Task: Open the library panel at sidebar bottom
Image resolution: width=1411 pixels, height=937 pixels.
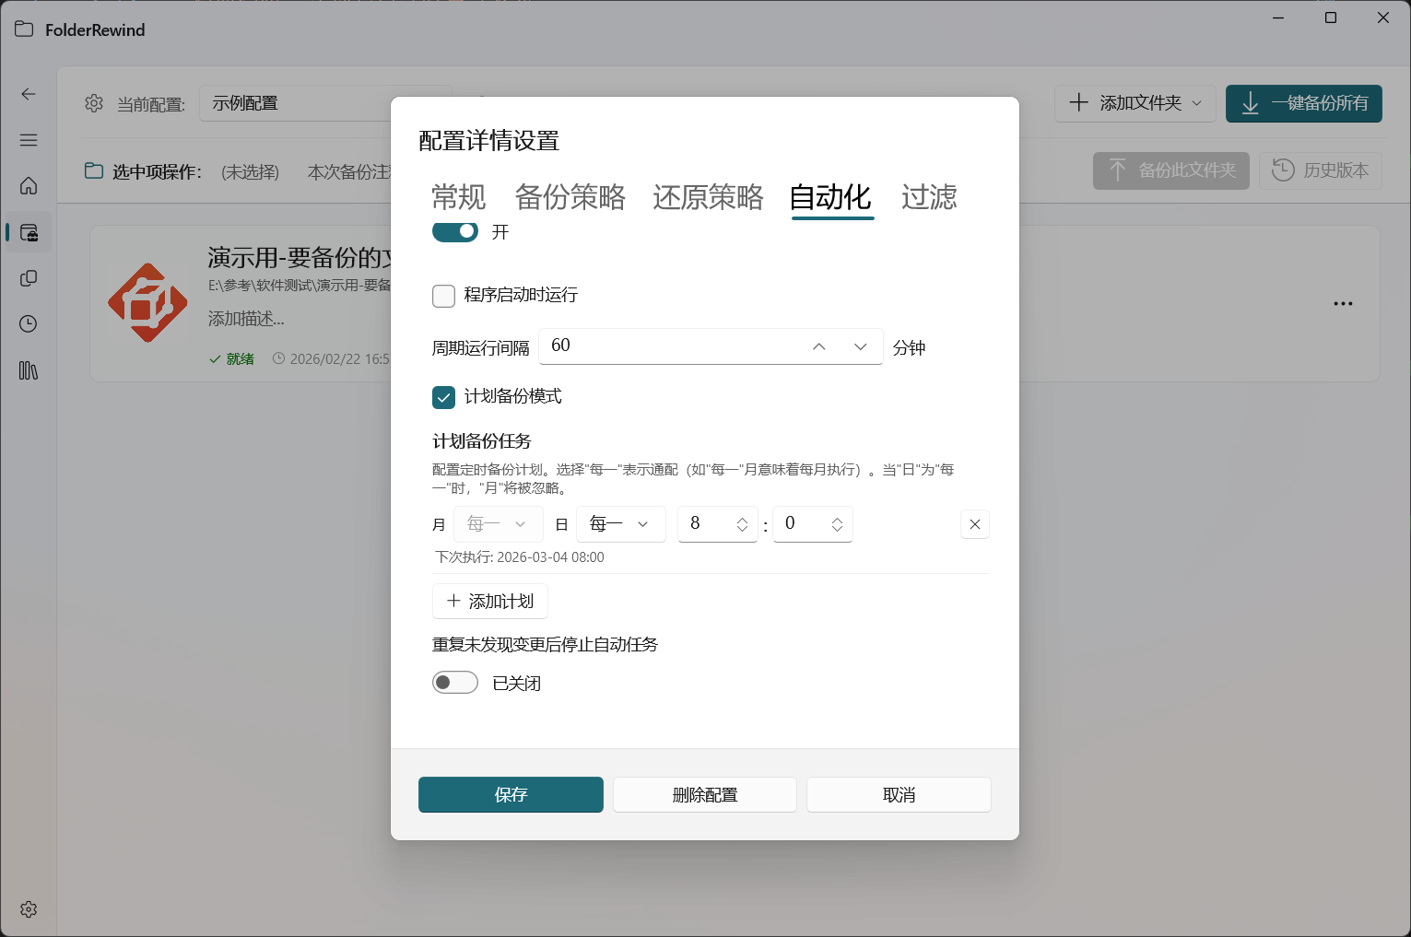Action: (29, 370)
